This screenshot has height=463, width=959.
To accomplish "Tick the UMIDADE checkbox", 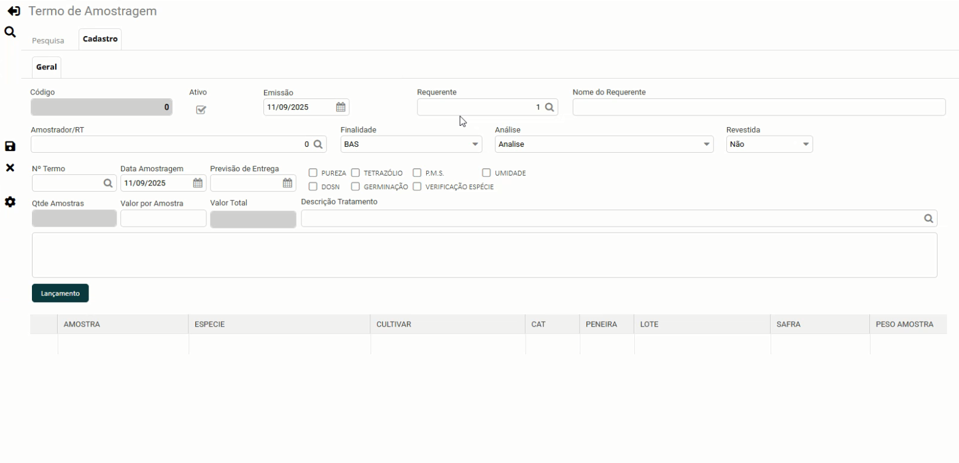I will pos(487,173).
